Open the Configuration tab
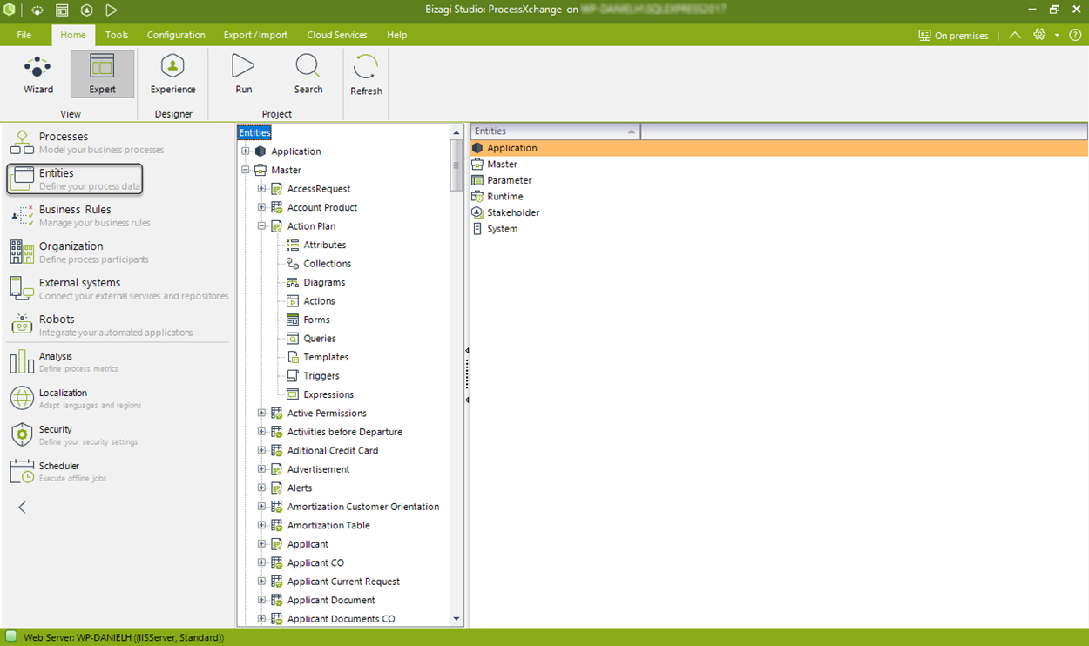This screenshot has height=646, width=1089. [x=176, y=35]
